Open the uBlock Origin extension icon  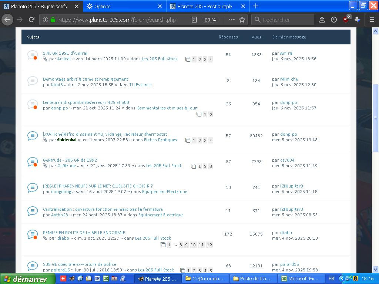[346, 20]
